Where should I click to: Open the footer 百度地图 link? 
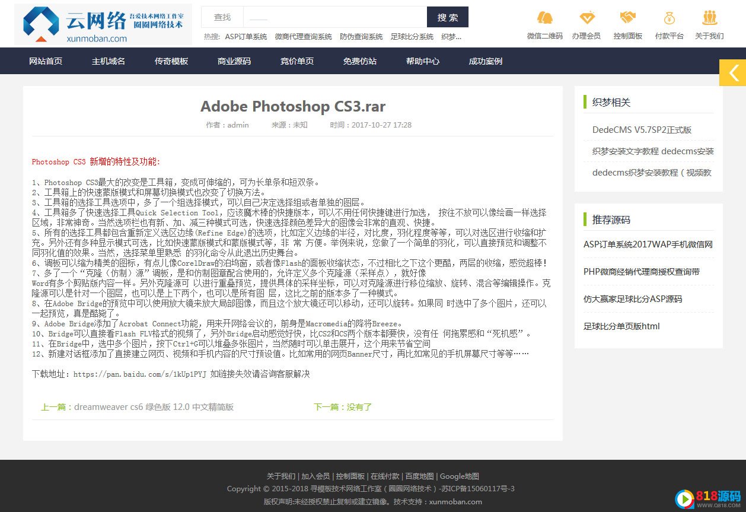click(420, 476)
